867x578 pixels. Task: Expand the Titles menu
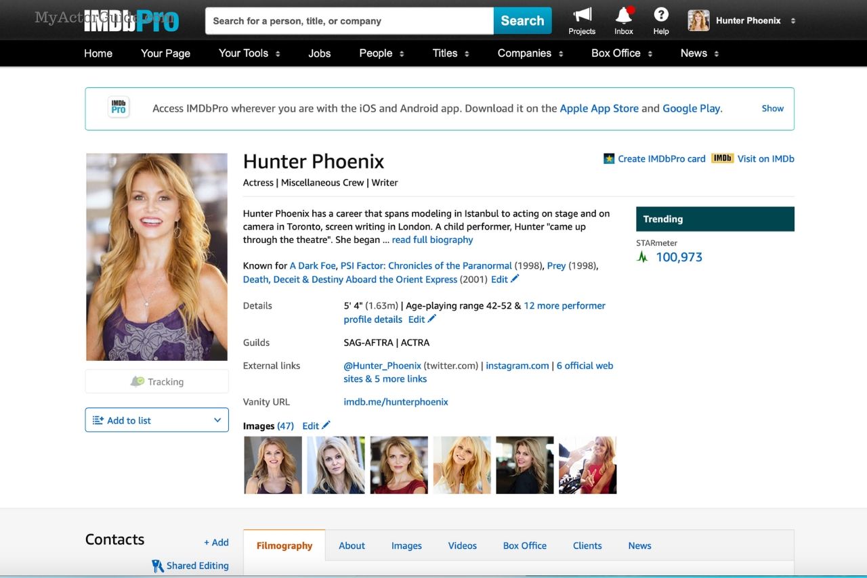451,53
